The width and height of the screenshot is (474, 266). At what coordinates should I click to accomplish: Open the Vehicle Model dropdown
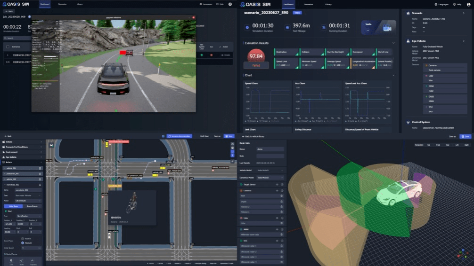point(270,171)
